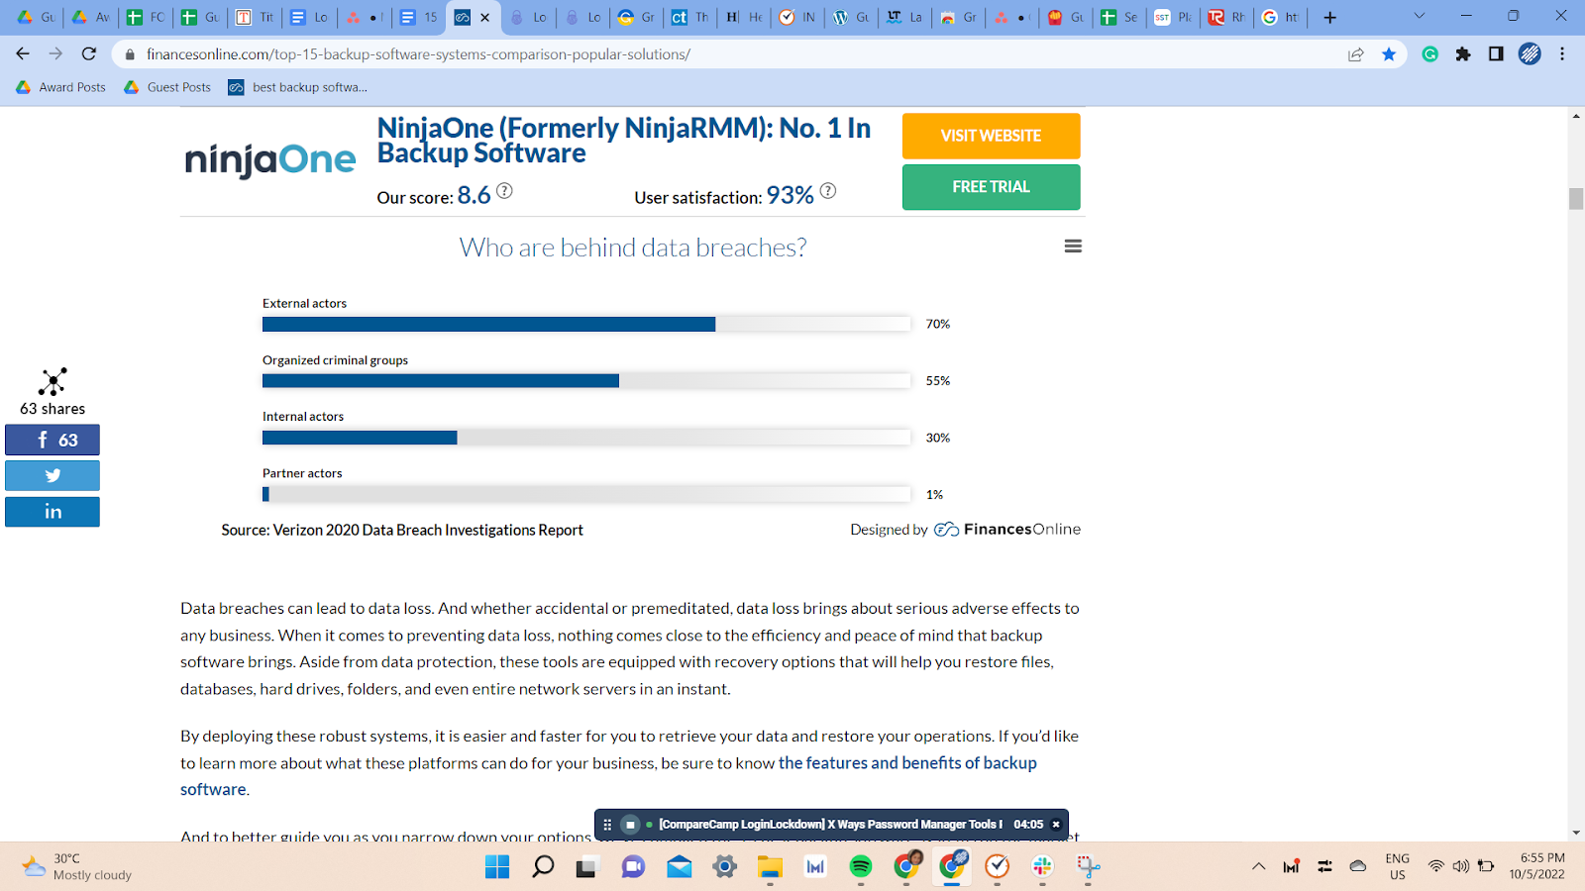Share on Facebook with 63 shares button
The width and height of the screenshot is (1585, 891).
[53, 440]
